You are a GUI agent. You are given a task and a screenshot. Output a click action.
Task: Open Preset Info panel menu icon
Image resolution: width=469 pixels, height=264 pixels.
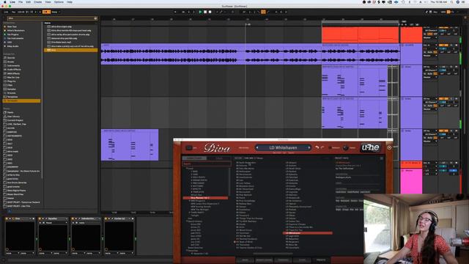click(381, 158)
